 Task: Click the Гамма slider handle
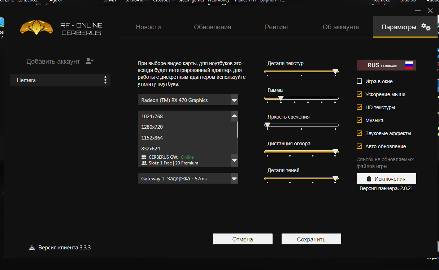point(281,98)
